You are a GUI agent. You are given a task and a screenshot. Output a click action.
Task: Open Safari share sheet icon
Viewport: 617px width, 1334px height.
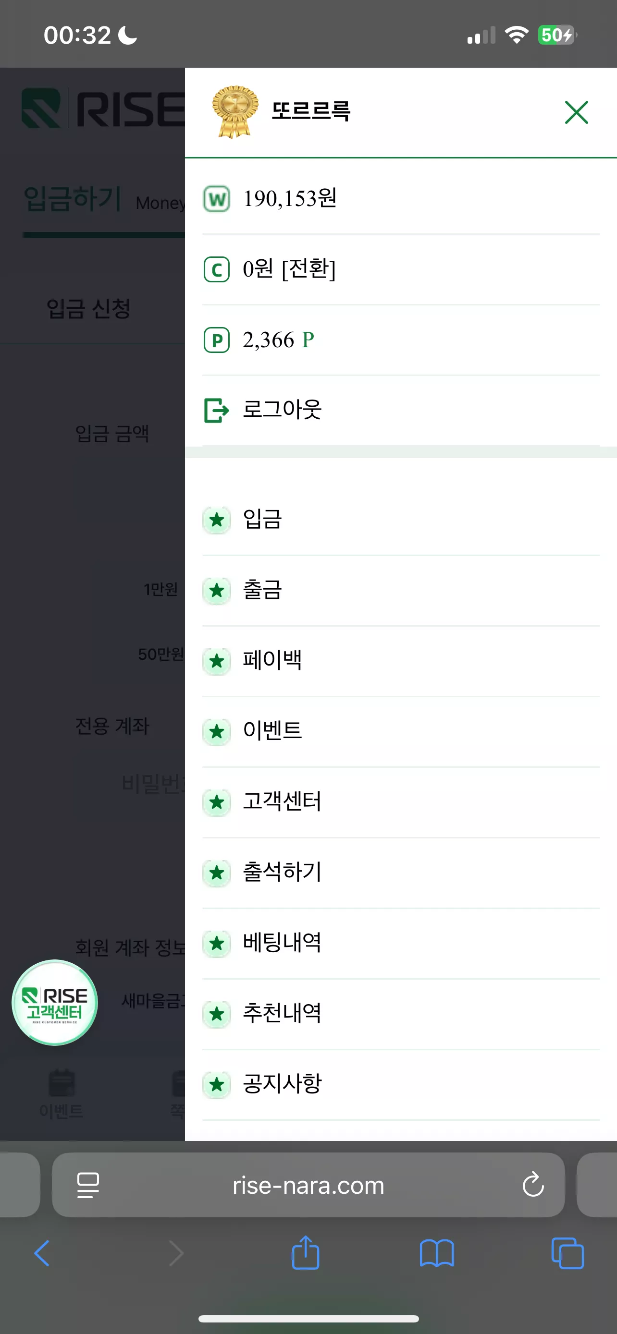coord(306,1253)
